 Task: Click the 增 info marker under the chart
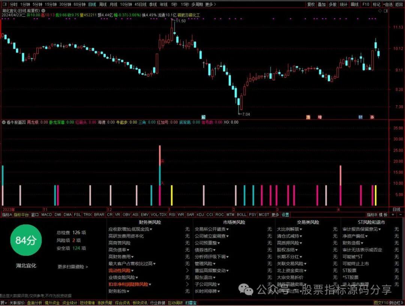[320, 117]
